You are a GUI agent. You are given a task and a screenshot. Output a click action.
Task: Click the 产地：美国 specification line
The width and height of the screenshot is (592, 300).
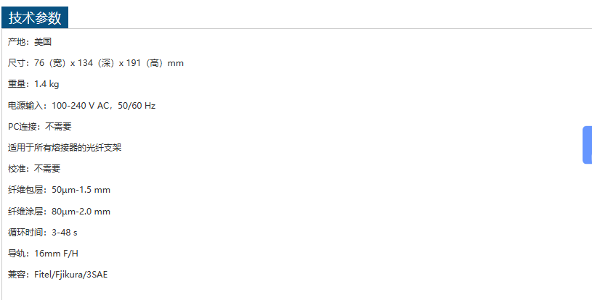coord(30,42)
